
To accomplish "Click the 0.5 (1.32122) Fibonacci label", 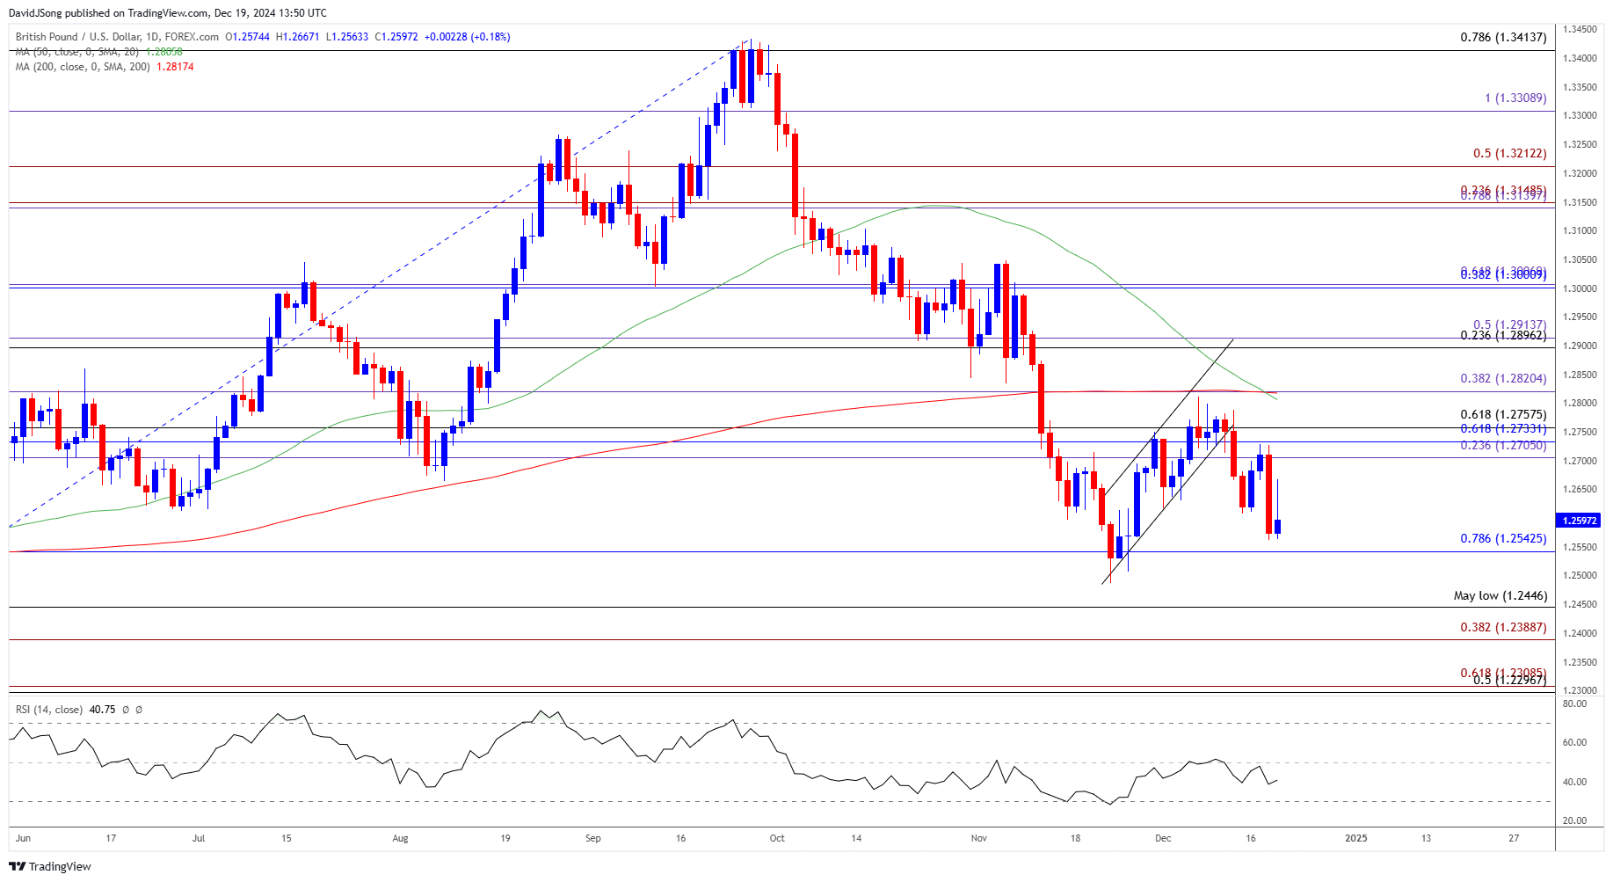I will tap(1509, 153).
